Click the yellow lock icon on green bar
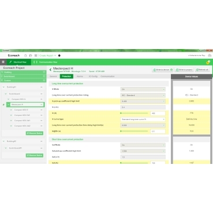This screenshot has height=213, width=213. coord(208,62)
